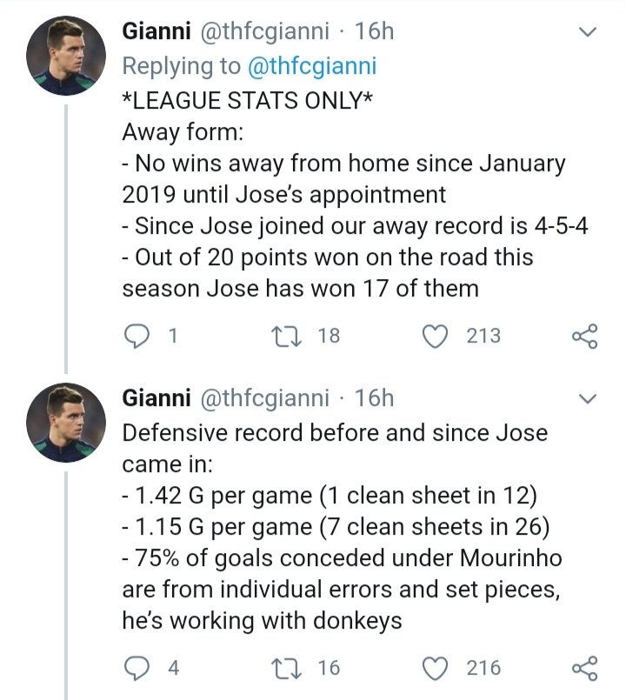This screenshot has width=626, height=700.
Task: Open the 'LEAGUE STATS ONLY' tweet text
Action: [248, 98]
